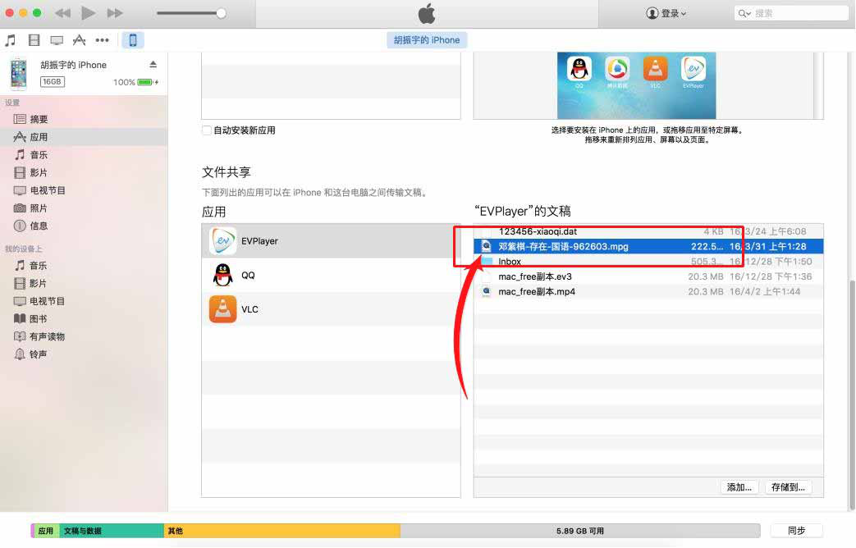Open the Movies library icon in toolbar
The height and width of the screenshot is (548, 856).
[x=34, y=40]
